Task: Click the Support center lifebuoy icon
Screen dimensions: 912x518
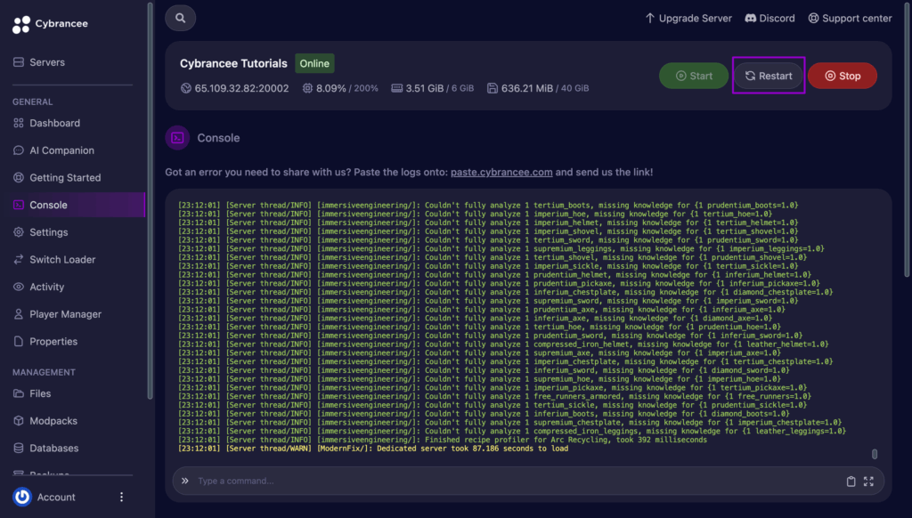Action: 814,19
